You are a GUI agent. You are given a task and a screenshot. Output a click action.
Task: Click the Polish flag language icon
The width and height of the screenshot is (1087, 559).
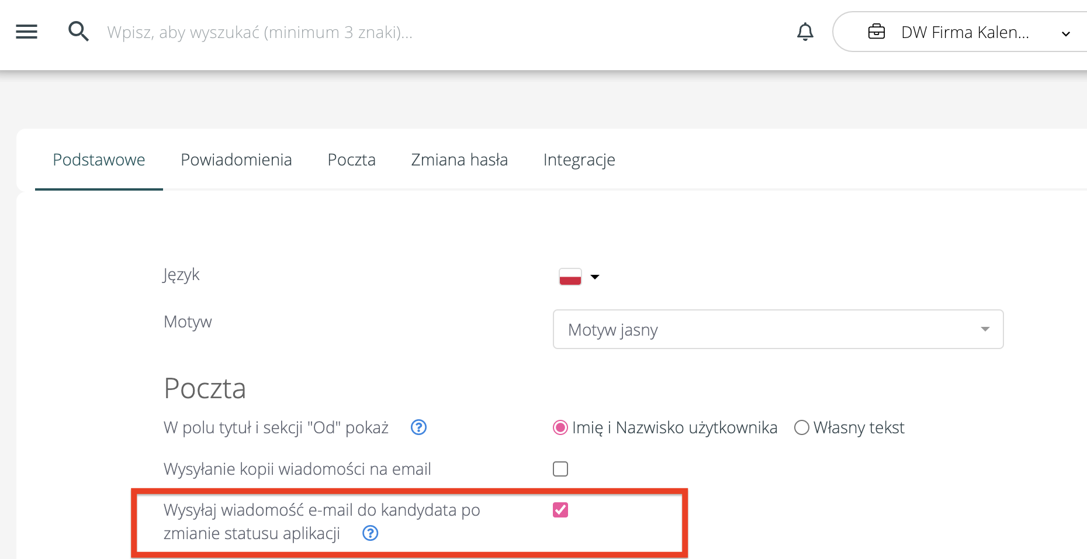tap(570, 277)
